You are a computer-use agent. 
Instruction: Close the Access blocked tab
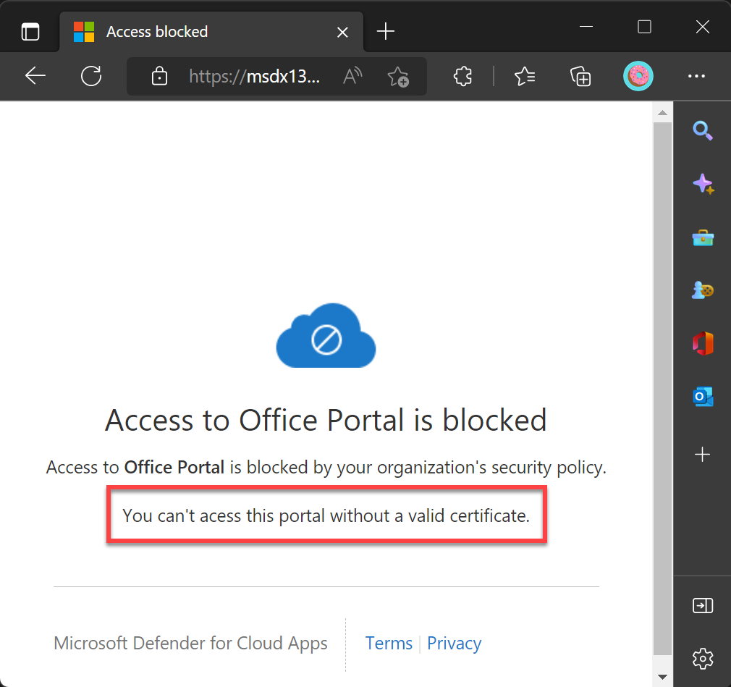coord(342,32)
